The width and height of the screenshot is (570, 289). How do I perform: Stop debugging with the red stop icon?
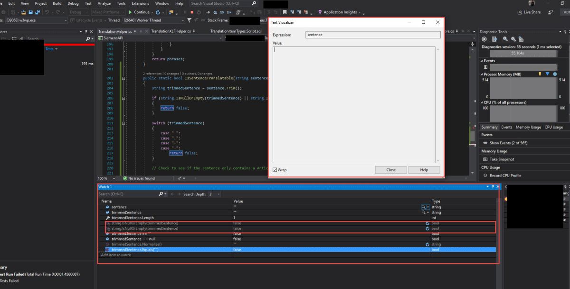click(191, 12)
